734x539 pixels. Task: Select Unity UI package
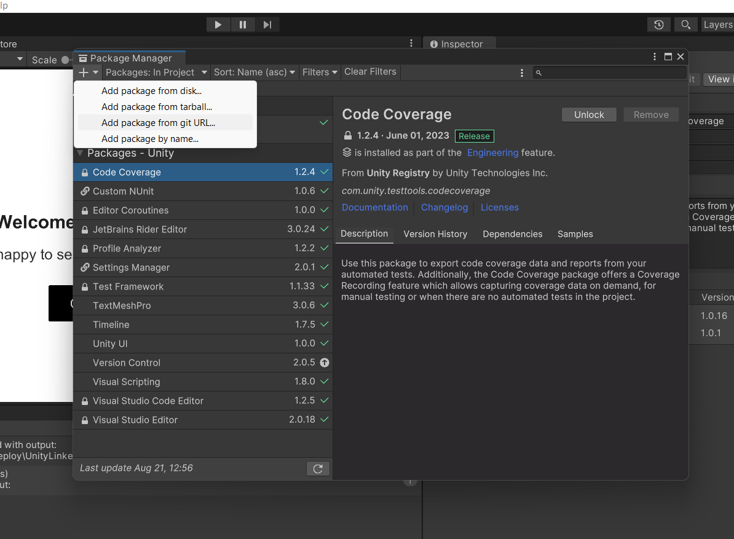point(203,344)
